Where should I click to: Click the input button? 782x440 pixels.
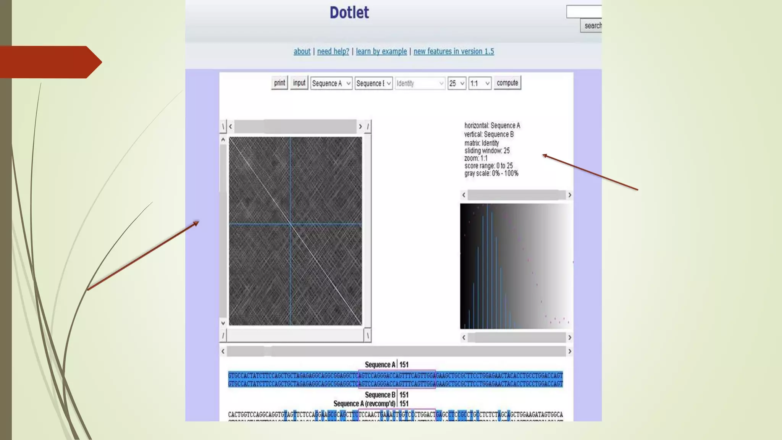(299, 83)
